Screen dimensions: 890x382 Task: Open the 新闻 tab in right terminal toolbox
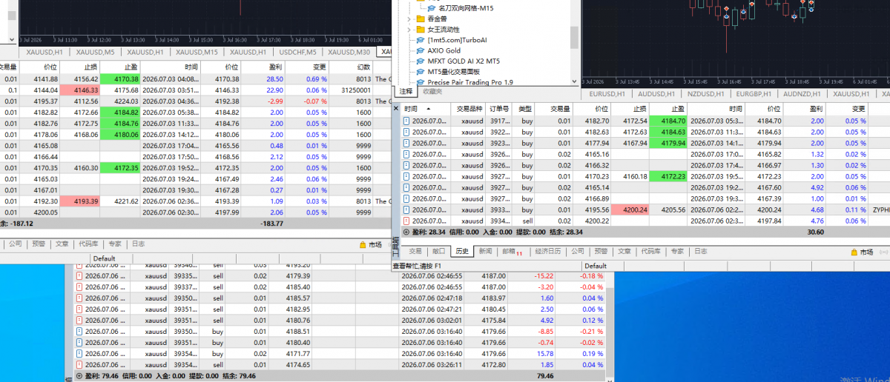pyautogui.click(x=485, y=252)
